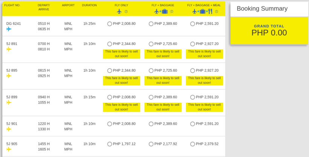Screen dimensions: 309x157
Task: Choose PHP 2,591.20 meal fare for 5J 899
Action: click(193, 97)
